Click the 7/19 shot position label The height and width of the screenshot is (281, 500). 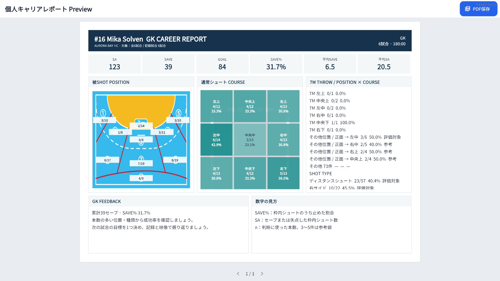(x=141, y=163)
